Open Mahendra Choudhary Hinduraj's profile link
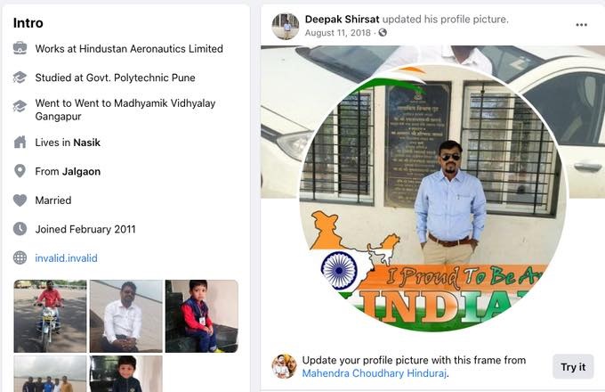This screenshot has width=605, height=392. click(x=375, y=373)
